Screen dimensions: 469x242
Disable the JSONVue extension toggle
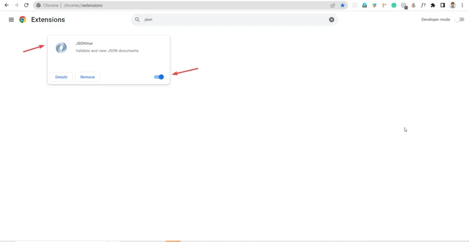[159, 77]
